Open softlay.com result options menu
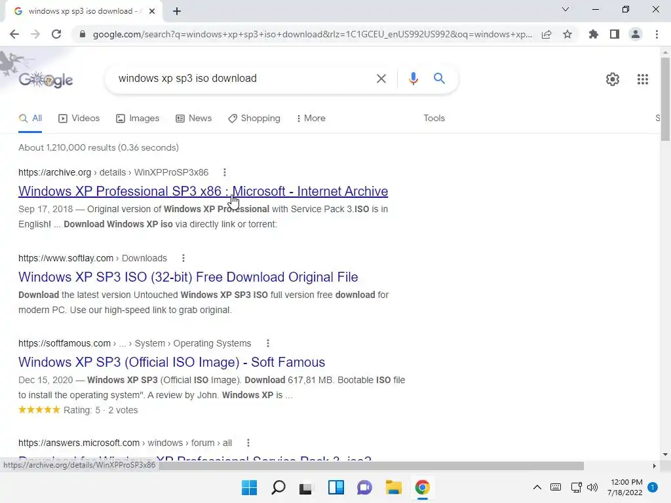 183,258
